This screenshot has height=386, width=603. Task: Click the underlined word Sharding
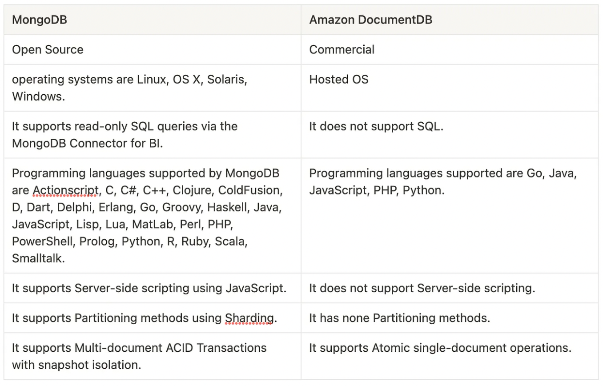click(x=249, y=318)
